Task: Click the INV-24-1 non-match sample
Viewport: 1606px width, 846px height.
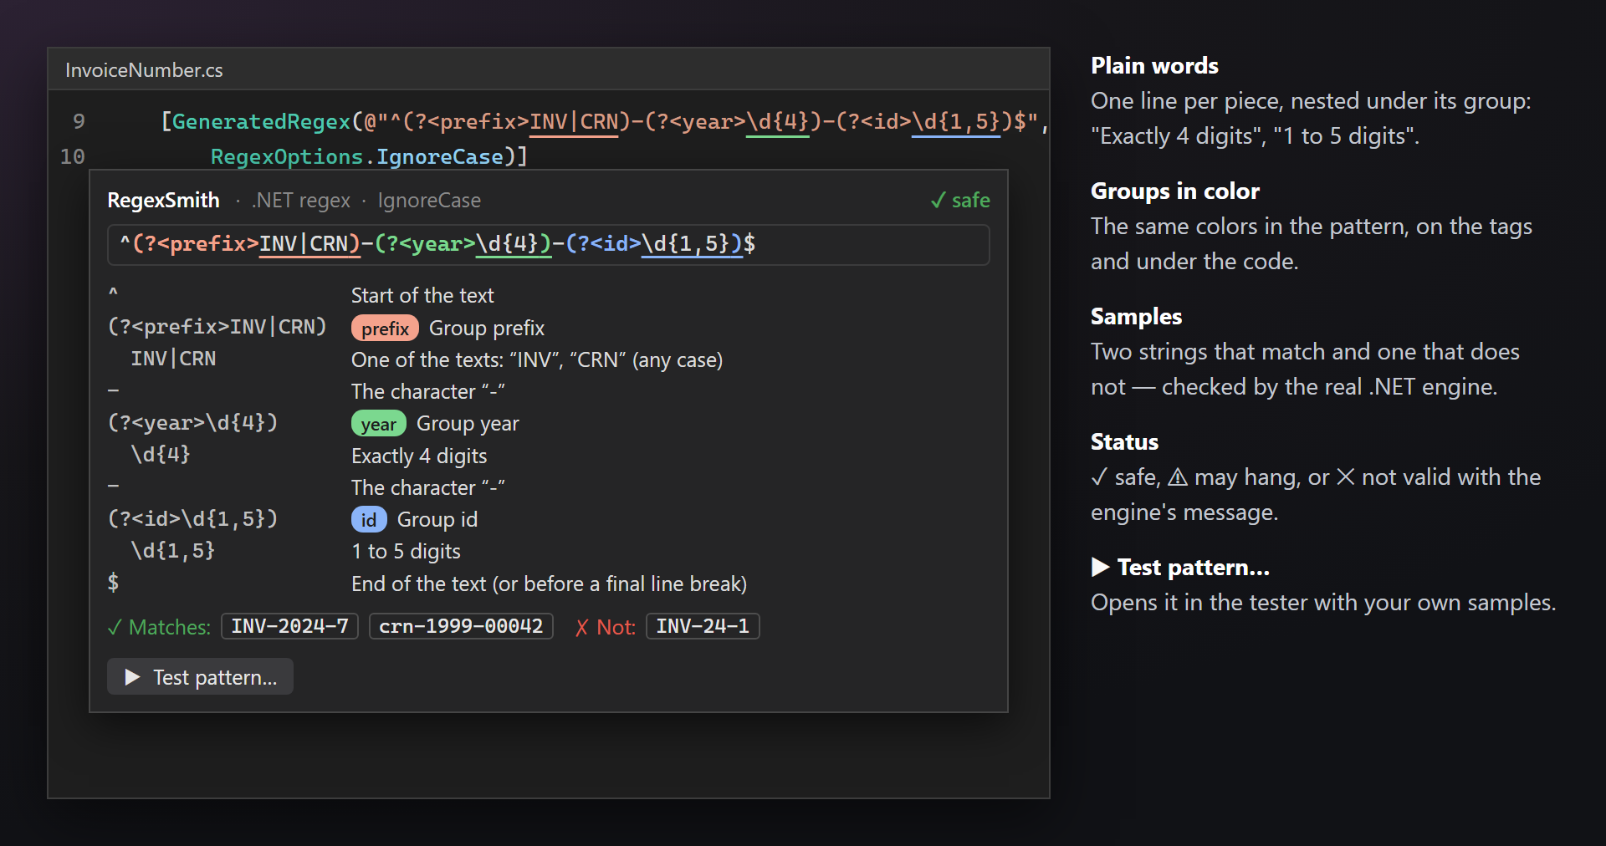Action: pos(703,626)
